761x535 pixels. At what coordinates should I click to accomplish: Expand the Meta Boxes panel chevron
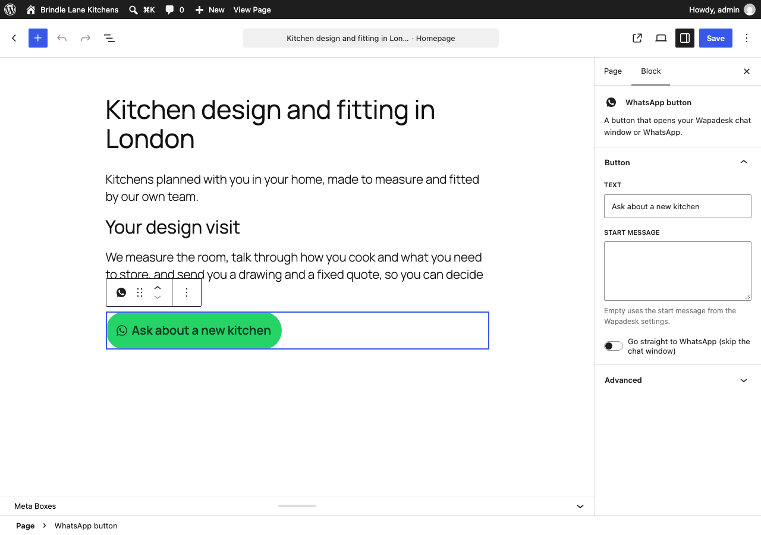(580, 506)
